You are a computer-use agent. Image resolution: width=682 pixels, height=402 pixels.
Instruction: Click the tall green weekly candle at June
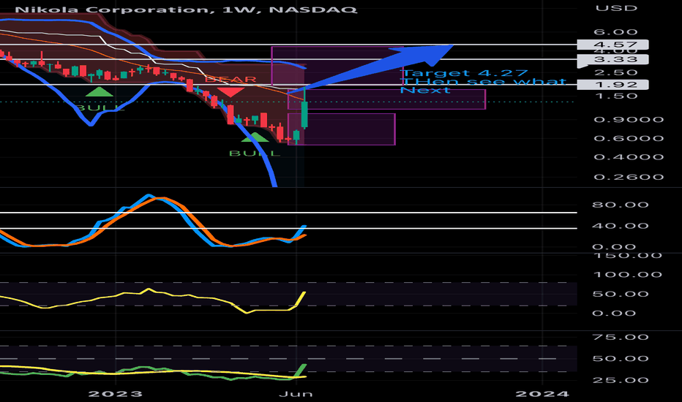(304, 113)
